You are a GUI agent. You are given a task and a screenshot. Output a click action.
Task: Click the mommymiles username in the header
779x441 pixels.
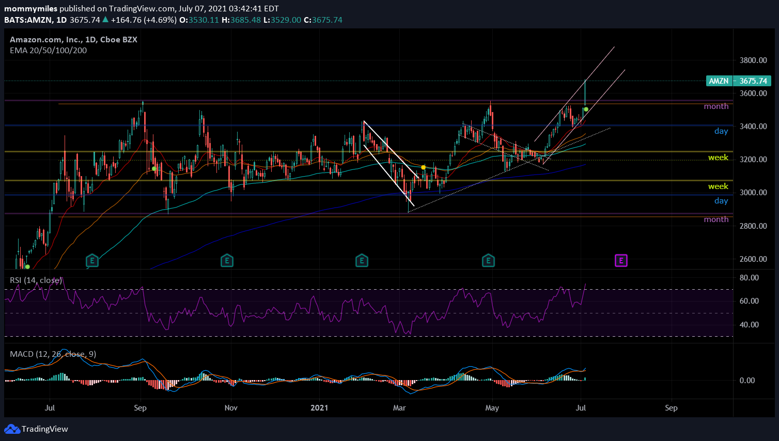click(x=31, y=9)
